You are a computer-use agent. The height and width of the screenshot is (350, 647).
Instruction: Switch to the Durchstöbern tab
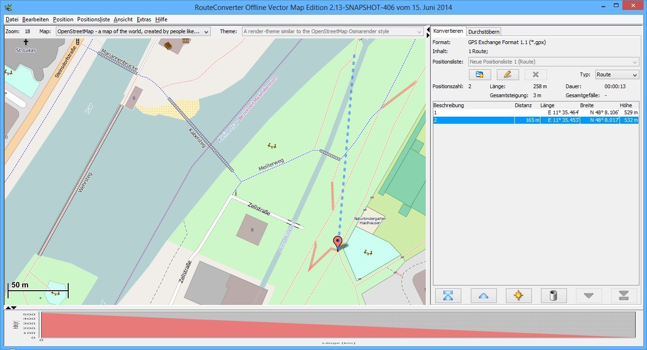484,32
